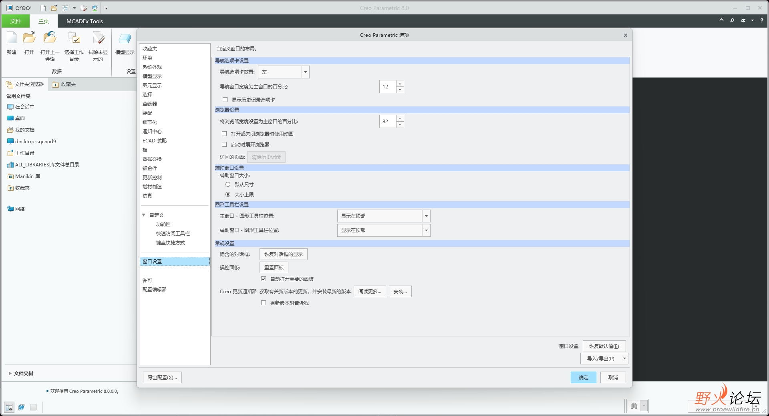Toggle the navigator display icon in status bar
Screen dimensions: 769x416
click(x=9, y=407)
